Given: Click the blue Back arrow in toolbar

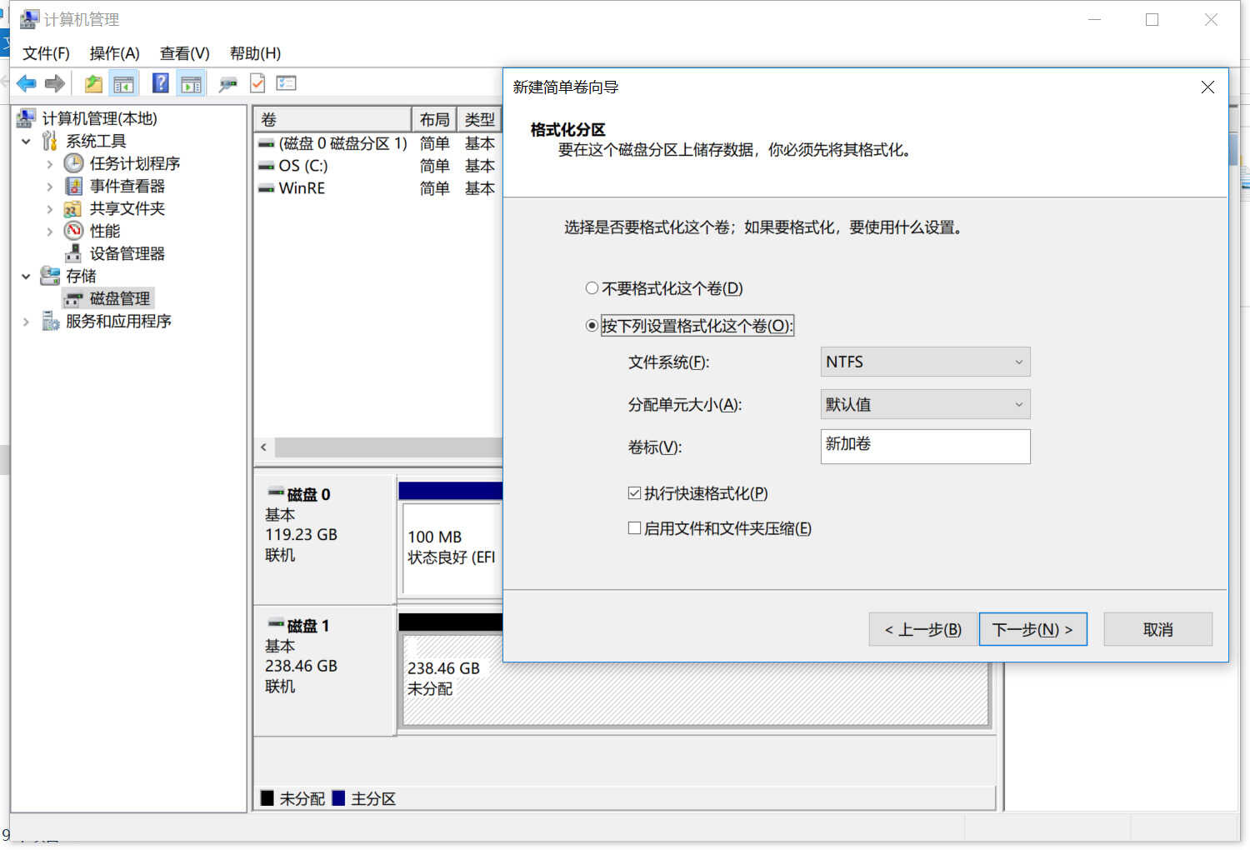Looking at the screenshot, I should 27,83.
